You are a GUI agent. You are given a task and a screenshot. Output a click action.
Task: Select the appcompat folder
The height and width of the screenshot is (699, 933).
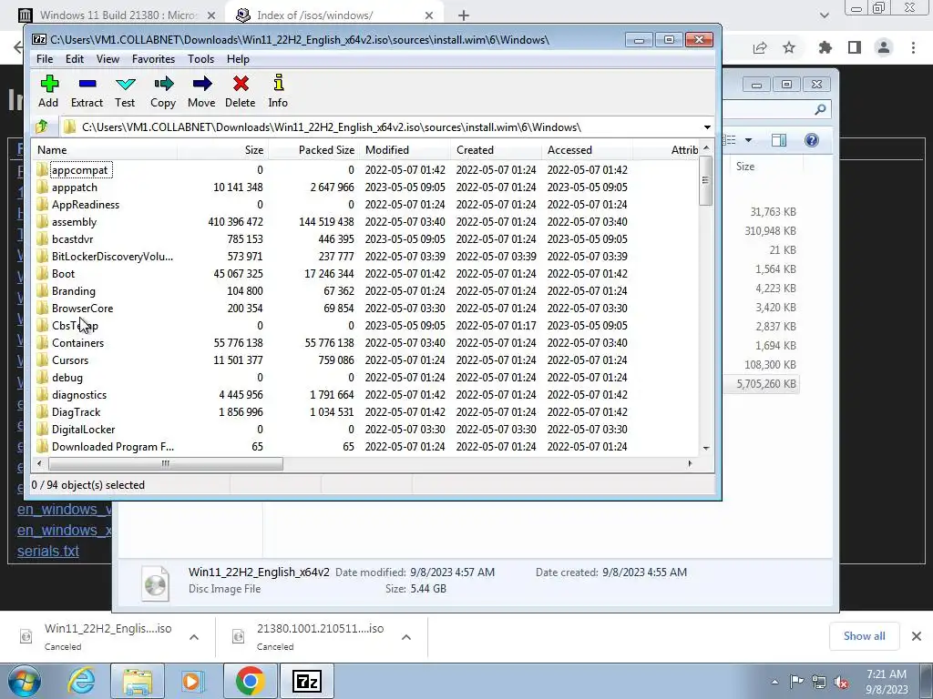tap(80, 170)
